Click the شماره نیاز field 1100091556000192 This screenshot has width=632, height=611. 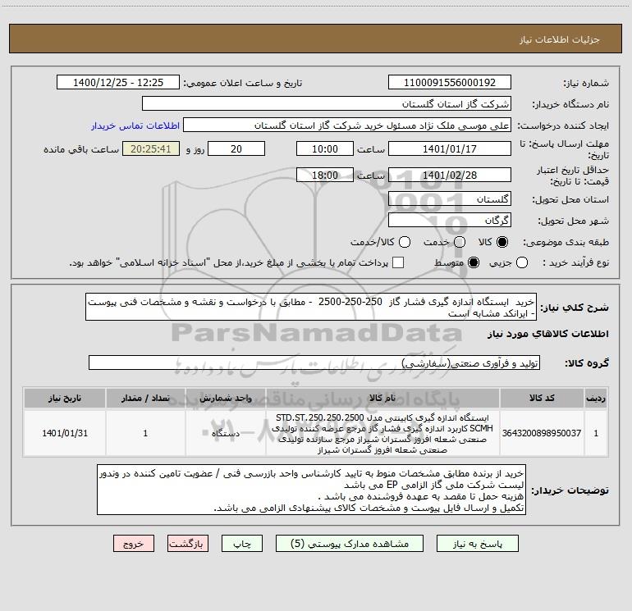click(x=450, y=82)
